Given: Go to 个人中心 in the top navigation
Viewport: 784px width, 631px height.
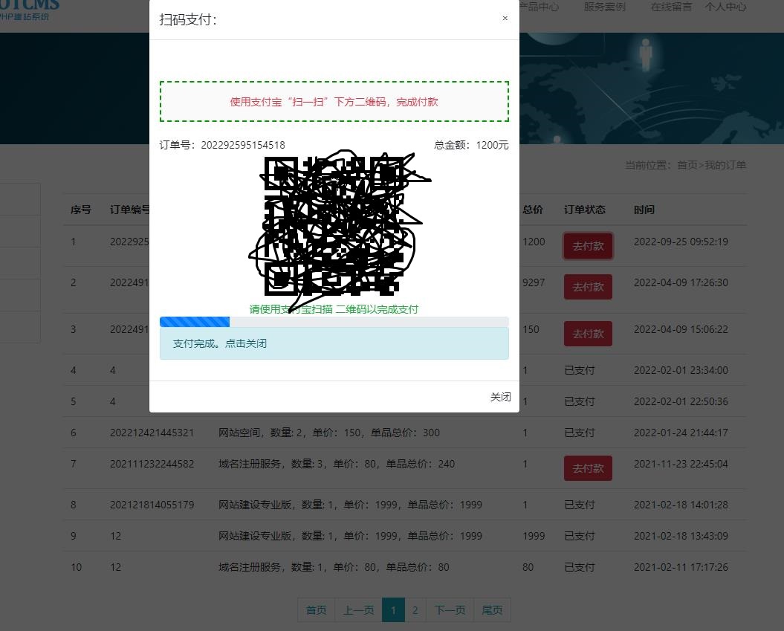Looking at the screenshot, I should point(725,7).
